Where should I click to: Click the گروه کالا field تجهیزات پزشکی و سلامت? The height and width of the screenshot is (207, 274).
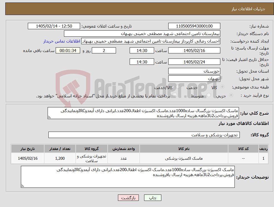coord(144,135)
